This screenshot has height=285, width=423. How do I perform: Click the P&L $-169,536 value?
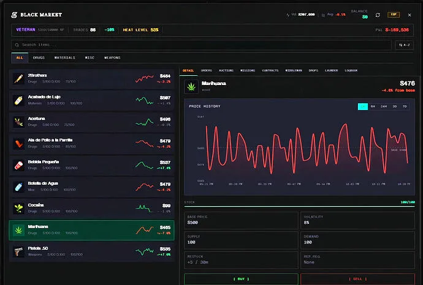coord(397,30)
